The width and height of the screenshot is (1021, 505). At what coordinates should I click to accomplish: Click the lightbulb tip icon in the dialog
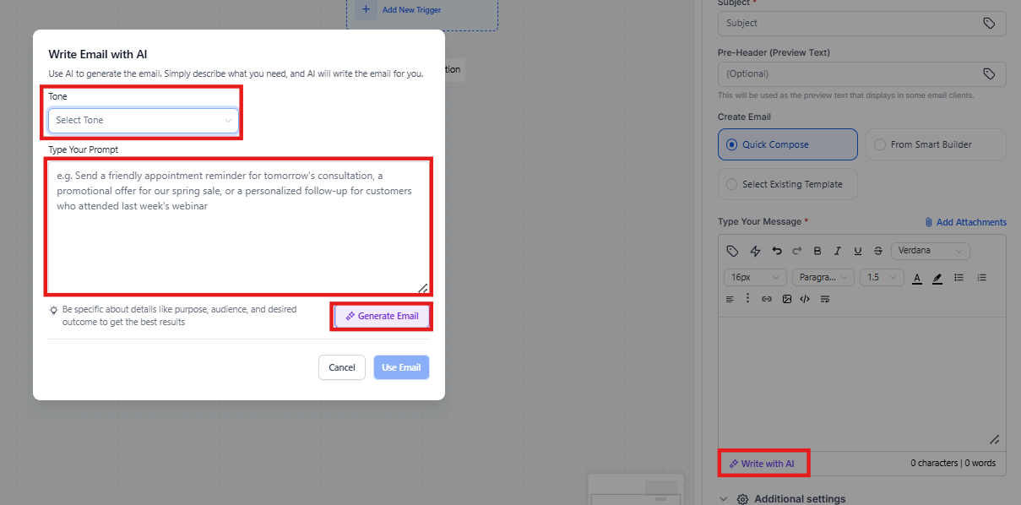(54, 310)
